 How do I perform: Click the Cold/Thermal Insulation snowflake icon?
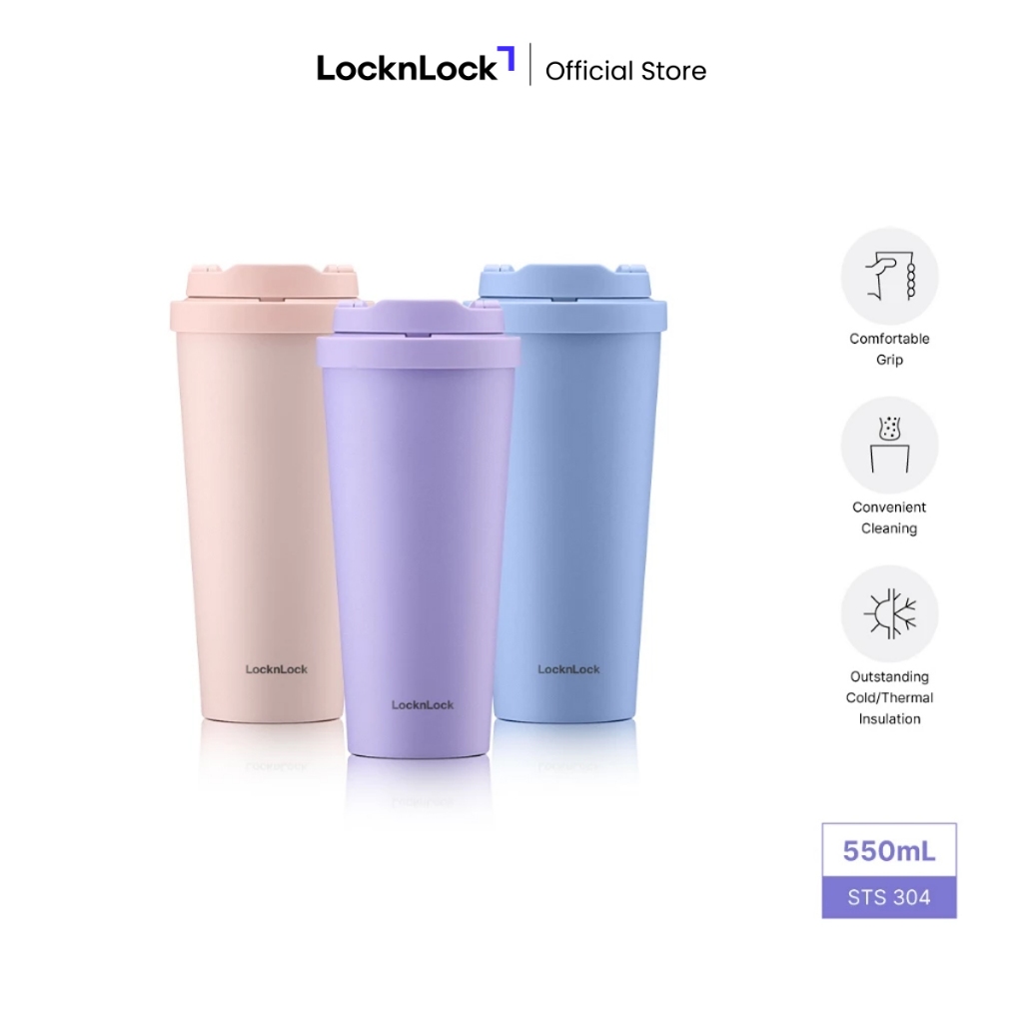889,614
